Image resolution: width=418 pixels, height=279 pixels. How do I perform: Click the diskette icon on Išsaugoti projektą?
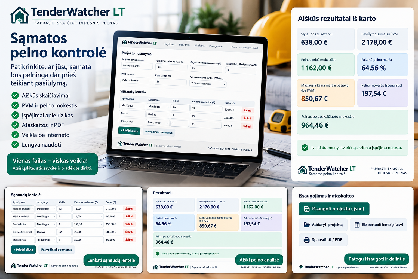point(307,209)
